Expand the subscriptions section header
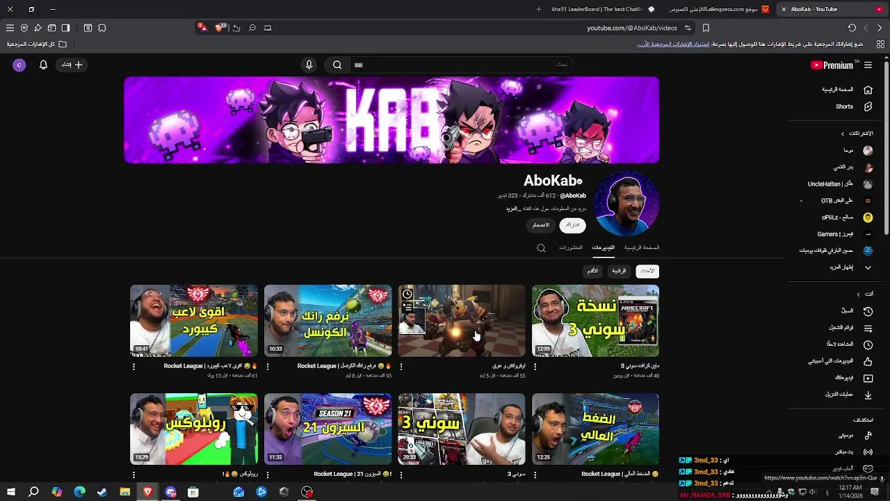This screenshot has height=501, width=890. [x=857, y=133]
